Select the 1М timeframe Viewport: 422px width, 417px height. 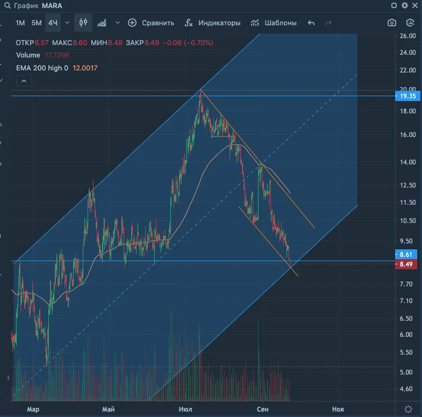pyautogui.click(x=20, y=23)
